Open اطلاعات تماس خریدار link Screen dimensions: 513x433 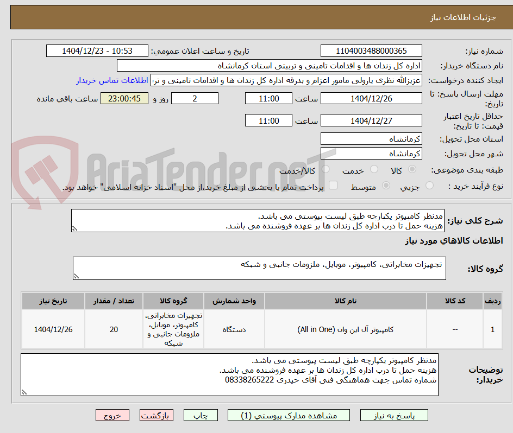coord(112,80)
